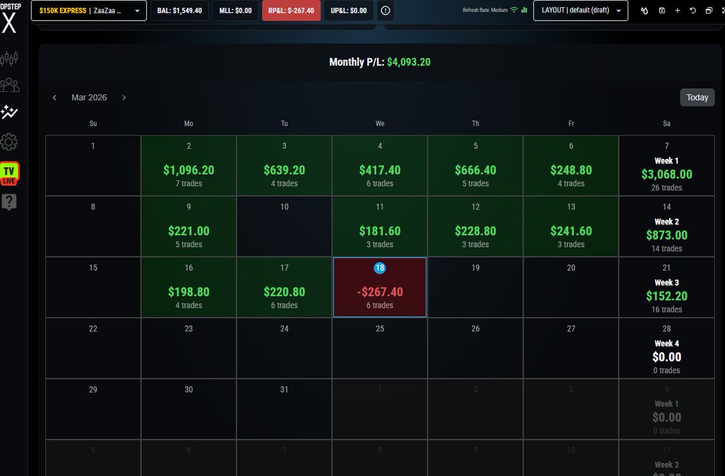Click the overlapping windows icon in top bar
This screenshot has width=725, height=476.
click(x=709, y=11)
